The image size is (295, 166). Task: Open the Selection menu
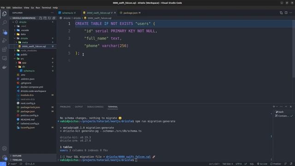click(x=17, y=8)
